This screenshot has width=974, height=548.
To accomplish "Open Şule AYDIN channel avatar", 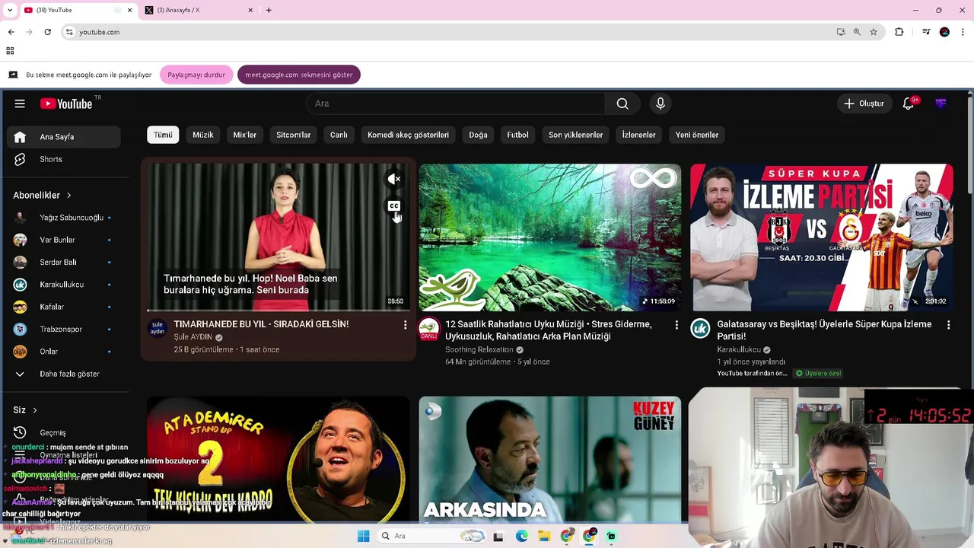I will pos(158,329).
